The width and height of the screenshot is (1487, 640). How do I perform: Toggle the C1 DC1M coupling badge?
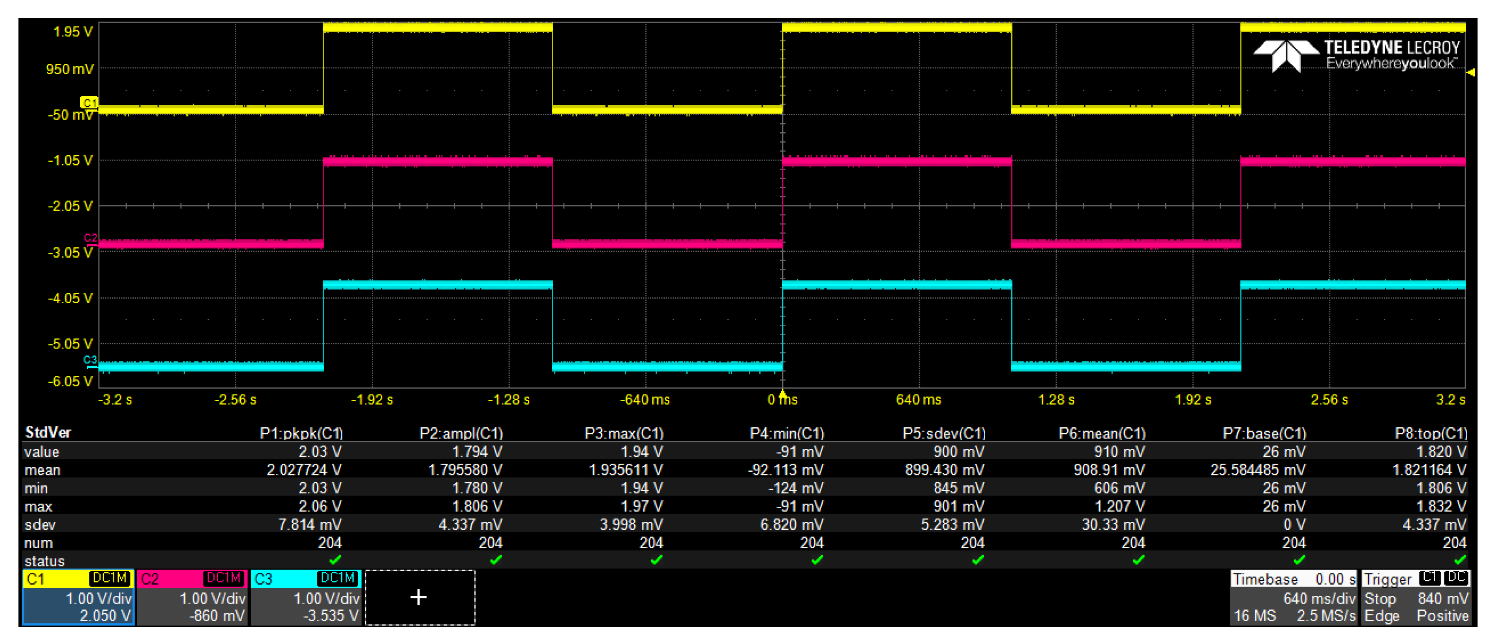[x=110, y=578]
